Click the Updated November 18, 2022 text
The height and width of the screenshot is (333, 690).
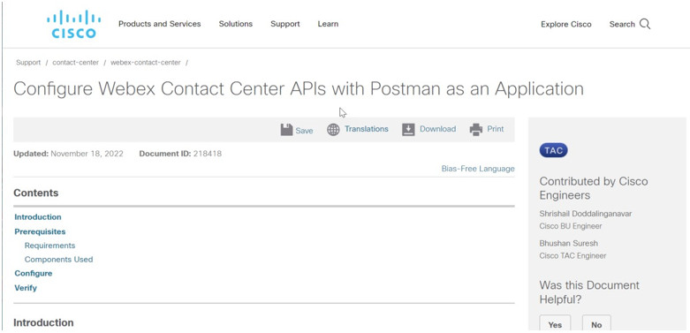coord(68,154)
